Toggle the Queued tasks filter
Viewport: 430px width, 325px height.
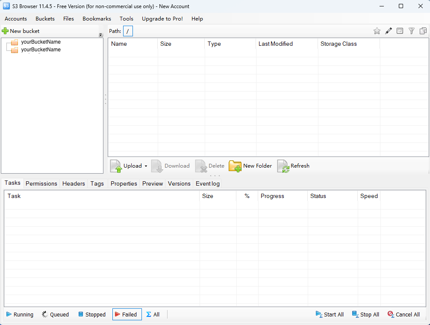click(55, 315)
